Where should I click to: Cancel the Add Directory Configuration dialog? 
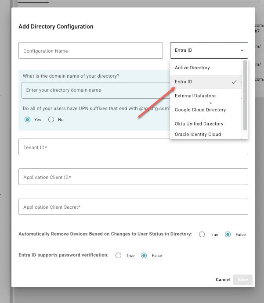(x=223, y=280)
